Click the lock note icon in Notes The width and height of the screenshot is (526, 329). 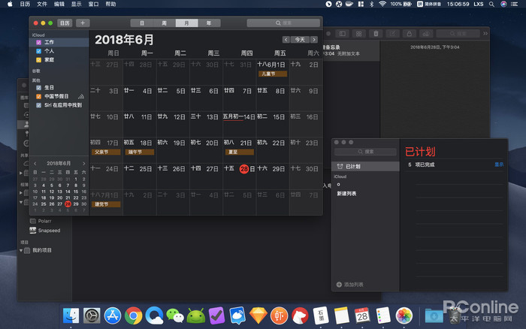(409, 34)
